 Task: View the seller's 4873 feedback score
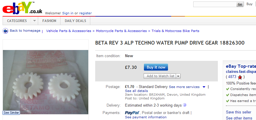click(232, 77)
